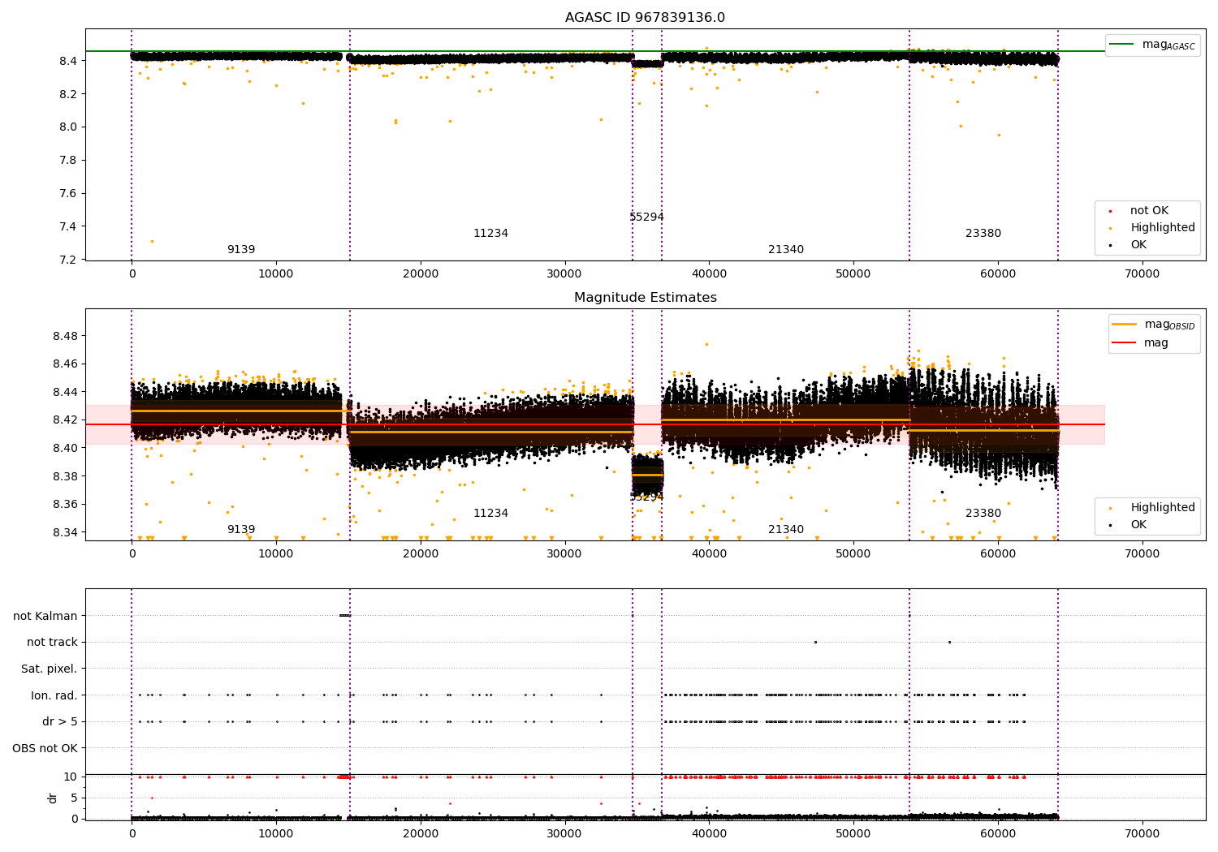
Task: Click the "Sat. pixel." row label
Action: (x=50, y=669)
